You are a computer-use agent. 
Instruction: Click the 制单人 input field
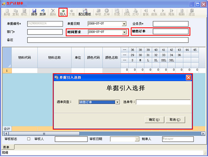pyautogui.click(x=178, y=139)
